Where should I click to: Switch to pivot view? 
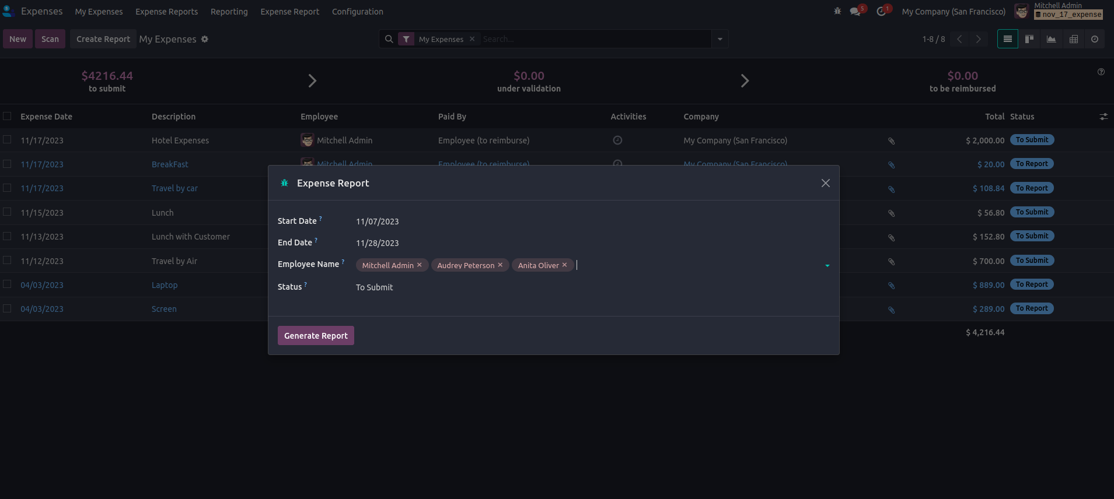point(1073,39)
